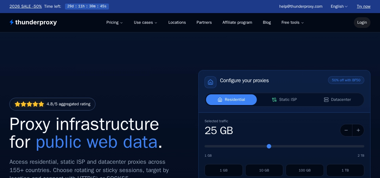The height and width of the screenshot is (178, 380).
Task: Increase traffic with the plus button
Action: coord(358,130)
